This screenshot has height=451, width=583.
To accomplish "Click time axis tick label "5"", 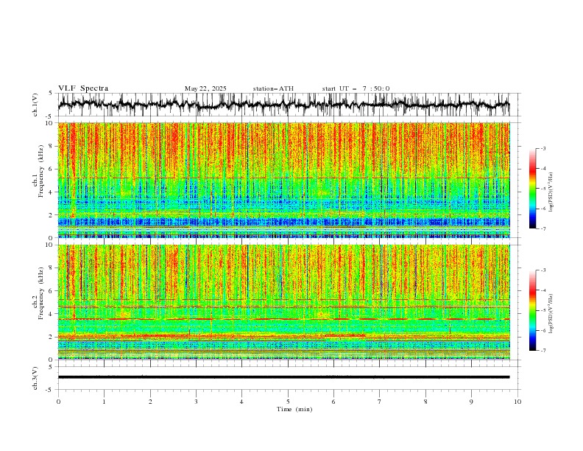I will click(x=288, y=402).
